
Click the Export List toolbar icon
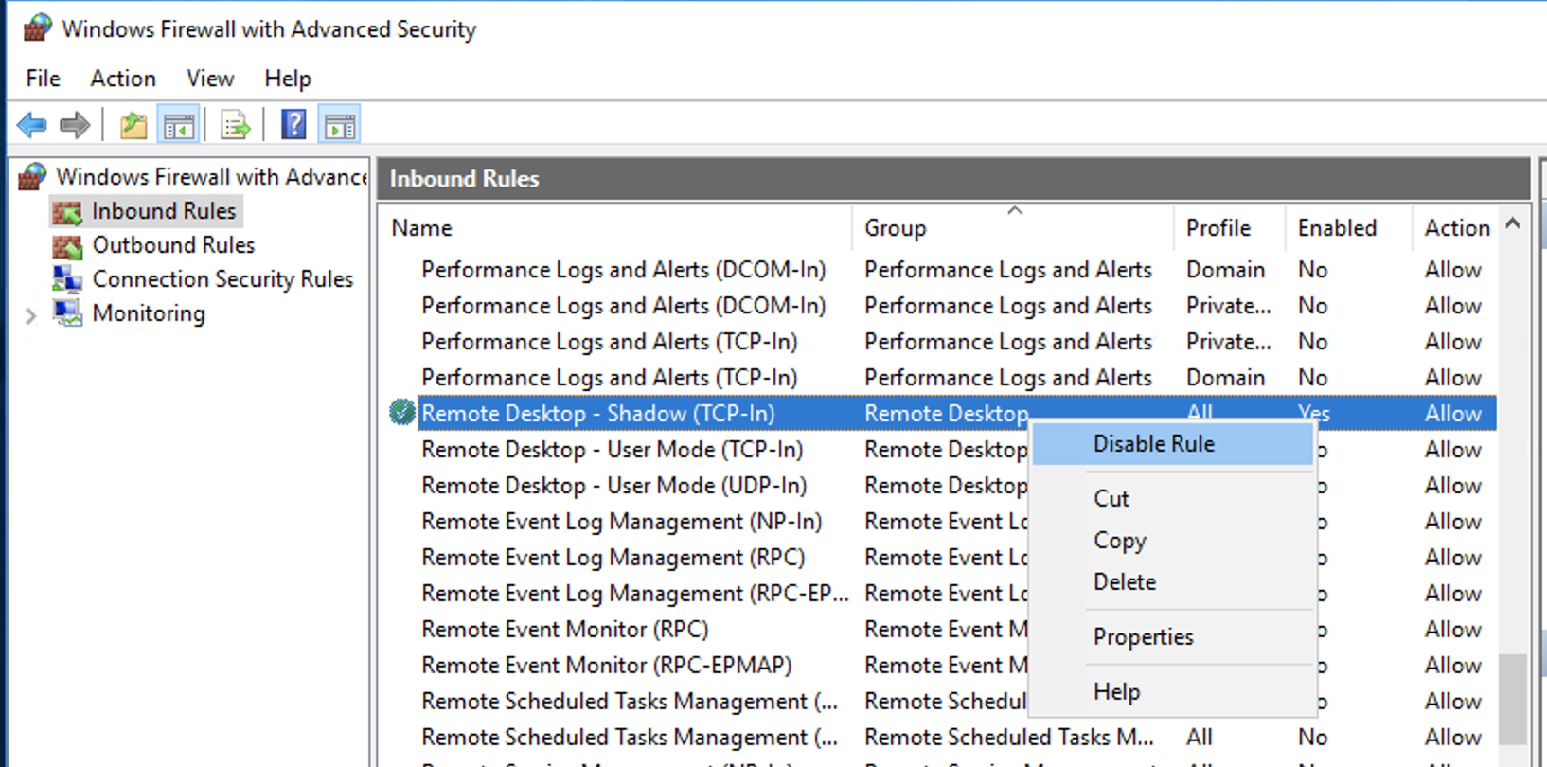click(x=235, y=125)
